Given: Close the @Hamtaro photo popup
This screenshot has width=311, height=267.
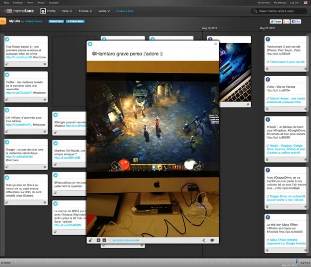Looking at the screenshot, I should pos(216,44).
